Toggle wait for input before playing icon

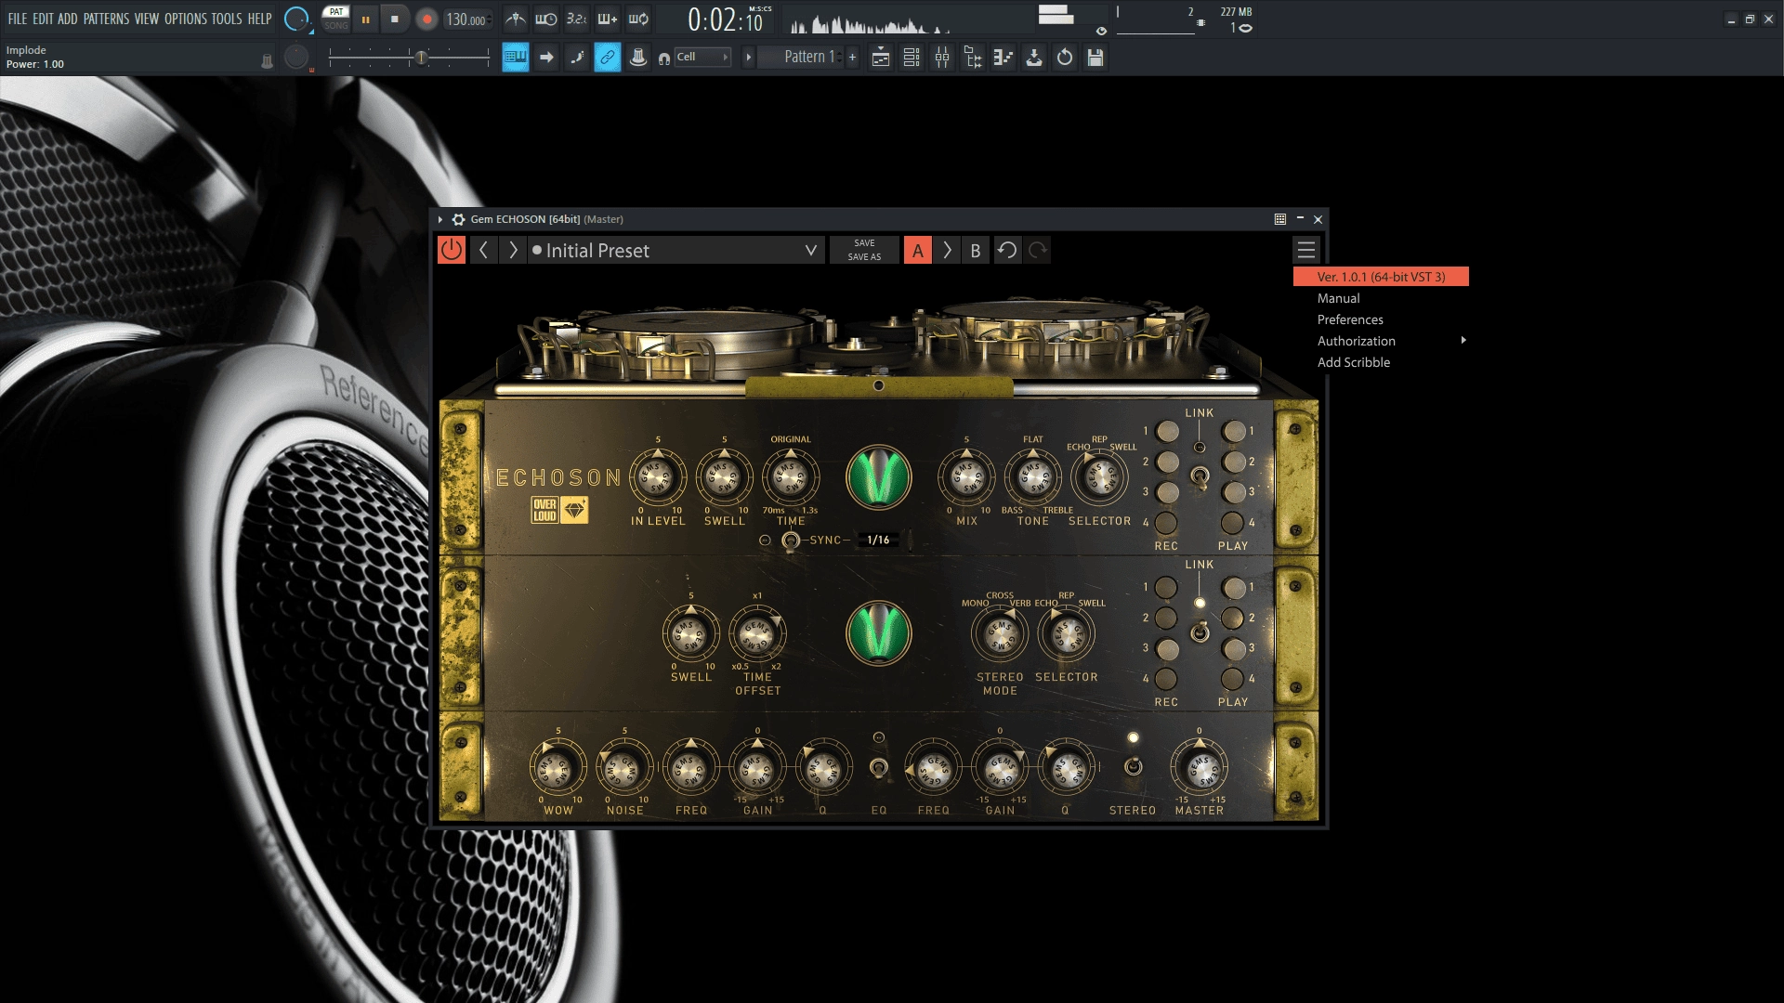[x=546, y=19]
